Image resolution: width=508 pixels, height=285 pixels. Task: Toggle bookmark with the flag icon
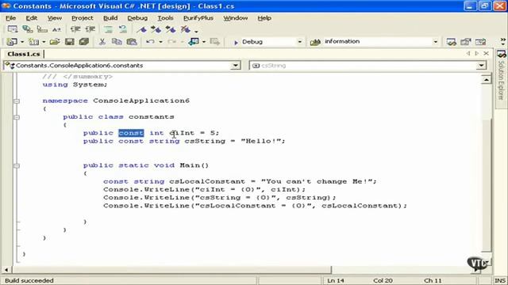coord(141,29)
